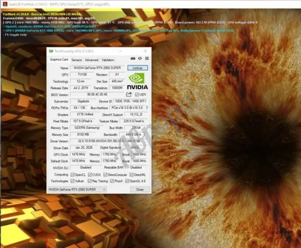
Task: Click the Die Size value 445 mm²
Action: pyautogui.click(x=117, y=81)
